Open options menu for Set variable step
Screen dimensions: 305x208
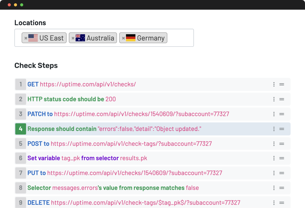[x=274, y=158]
